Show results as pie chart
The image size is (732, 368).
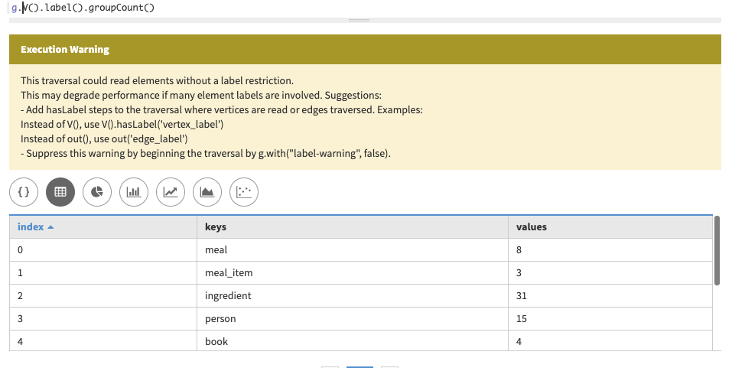click(x=97, y=193)
